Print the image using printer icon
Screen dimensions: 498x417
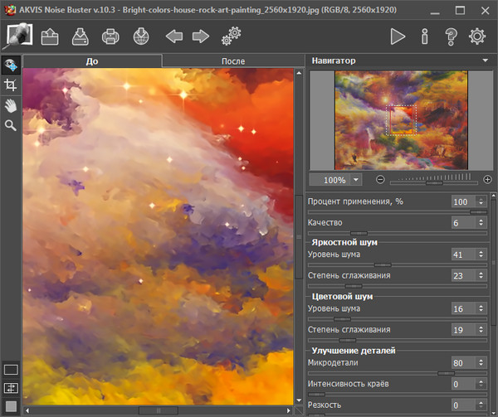click(110, 36)
